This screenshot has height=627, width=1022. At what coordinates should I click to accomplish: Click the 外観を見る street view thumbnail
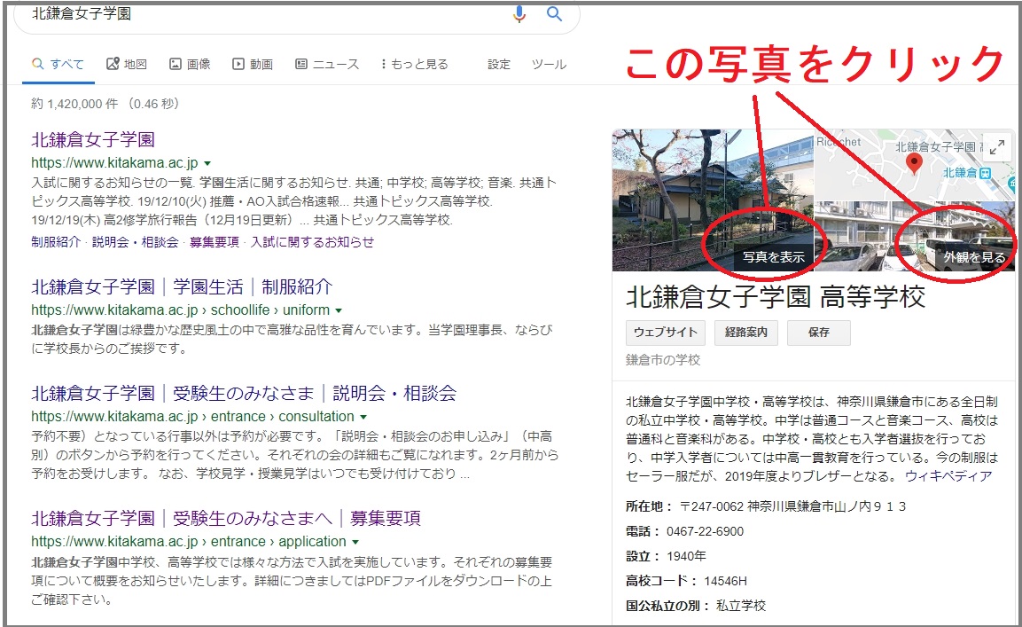point(915,236)
